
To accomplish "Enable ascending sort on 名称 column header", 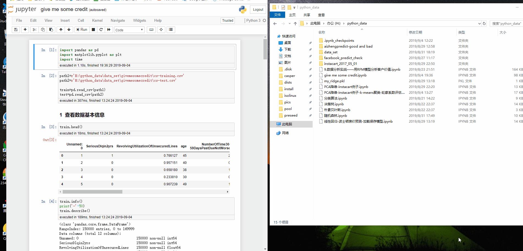I will coord(322,32).
